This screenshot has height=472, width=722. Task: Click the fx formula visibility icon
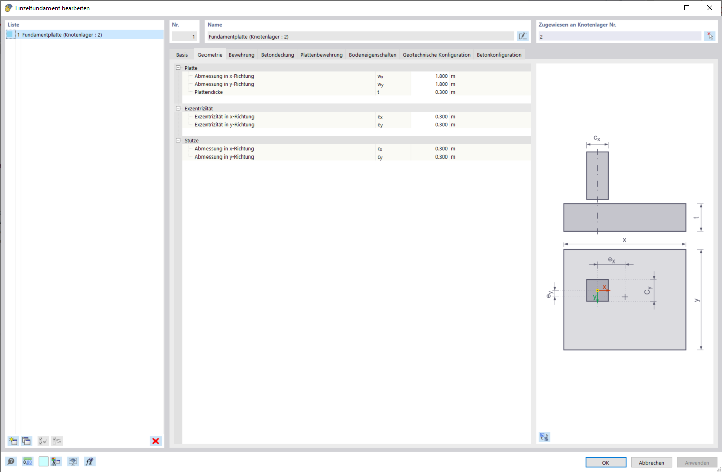[89, 461]
